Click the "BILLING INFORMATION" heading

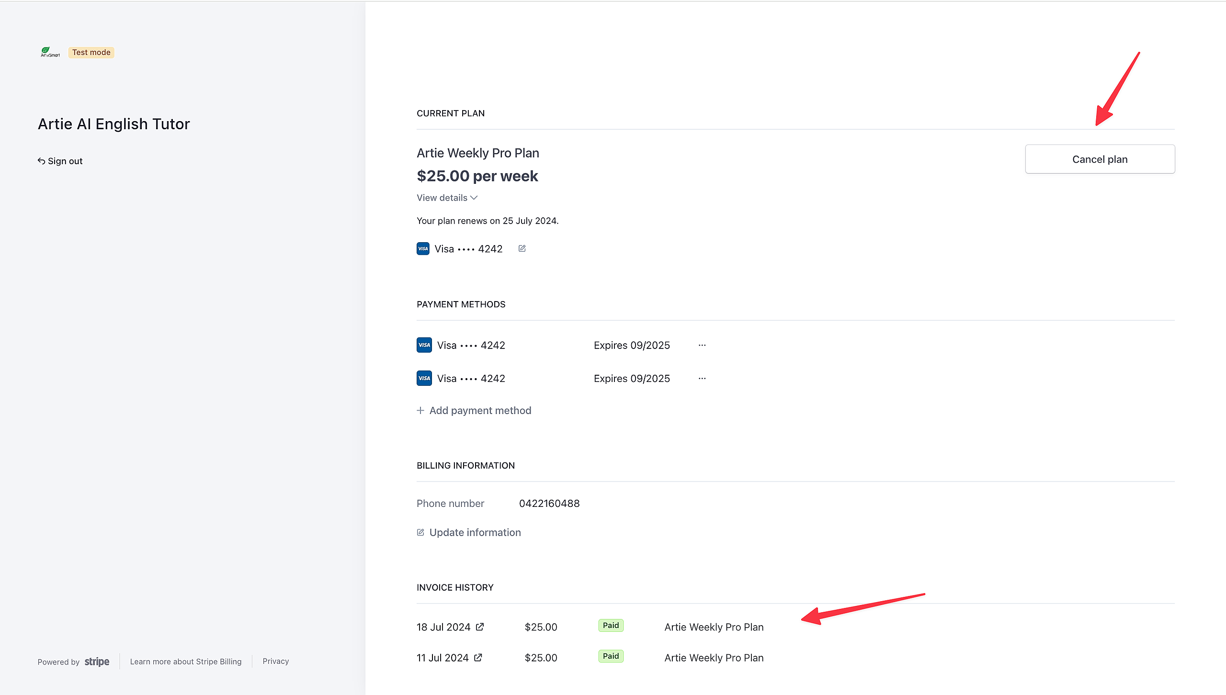465,466
